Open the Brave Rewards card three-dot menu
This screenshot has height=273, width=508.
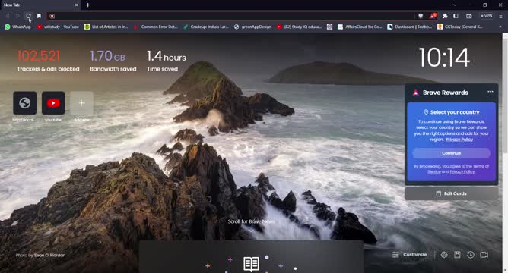[491, 92]
